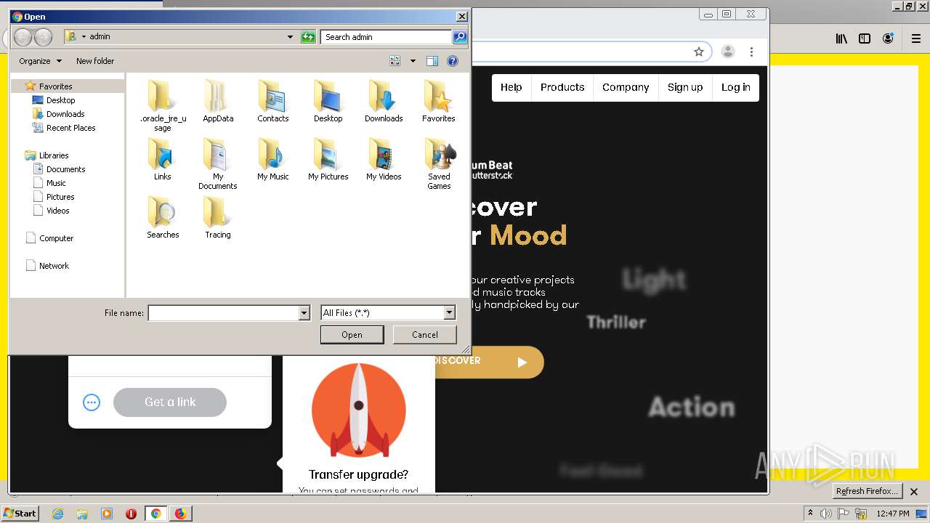Open the All Files type dropdown
930x523 pixels.
click(x=388, y=313)
